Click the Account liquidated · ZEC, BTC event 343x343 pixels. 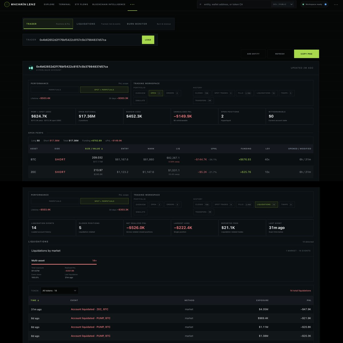pos(89,309)
